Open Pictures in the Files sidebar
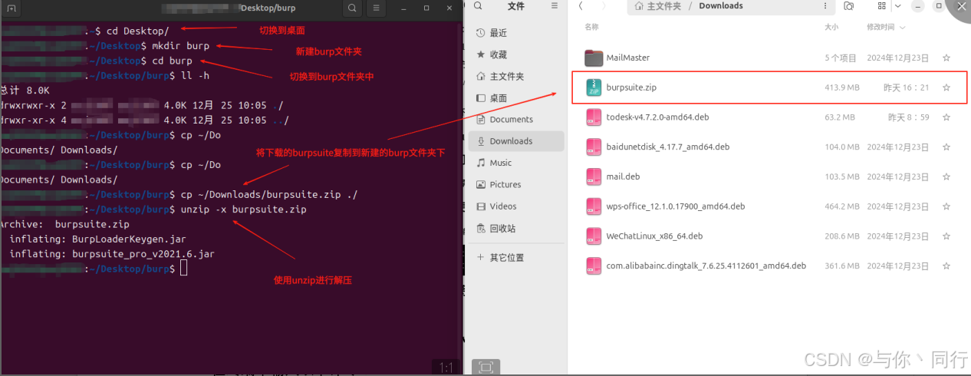The width and height of the screenshot is (971, 376). point(516,184)
